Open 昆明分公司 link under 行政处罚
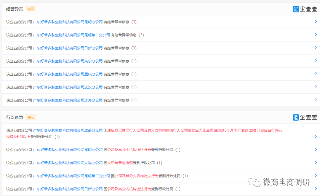320x196 pixels. click(68, 150)
